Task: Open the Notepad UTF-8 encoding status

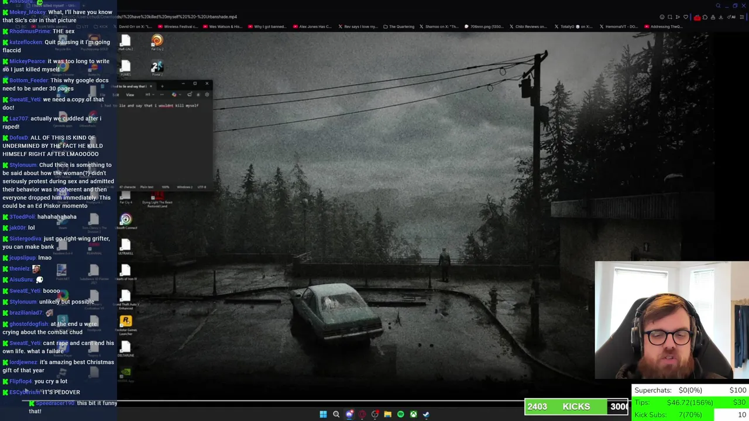Action: (x=202, y=187)
